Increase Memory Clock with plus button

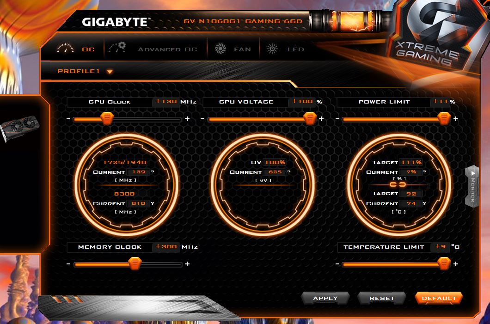[187, 264]
